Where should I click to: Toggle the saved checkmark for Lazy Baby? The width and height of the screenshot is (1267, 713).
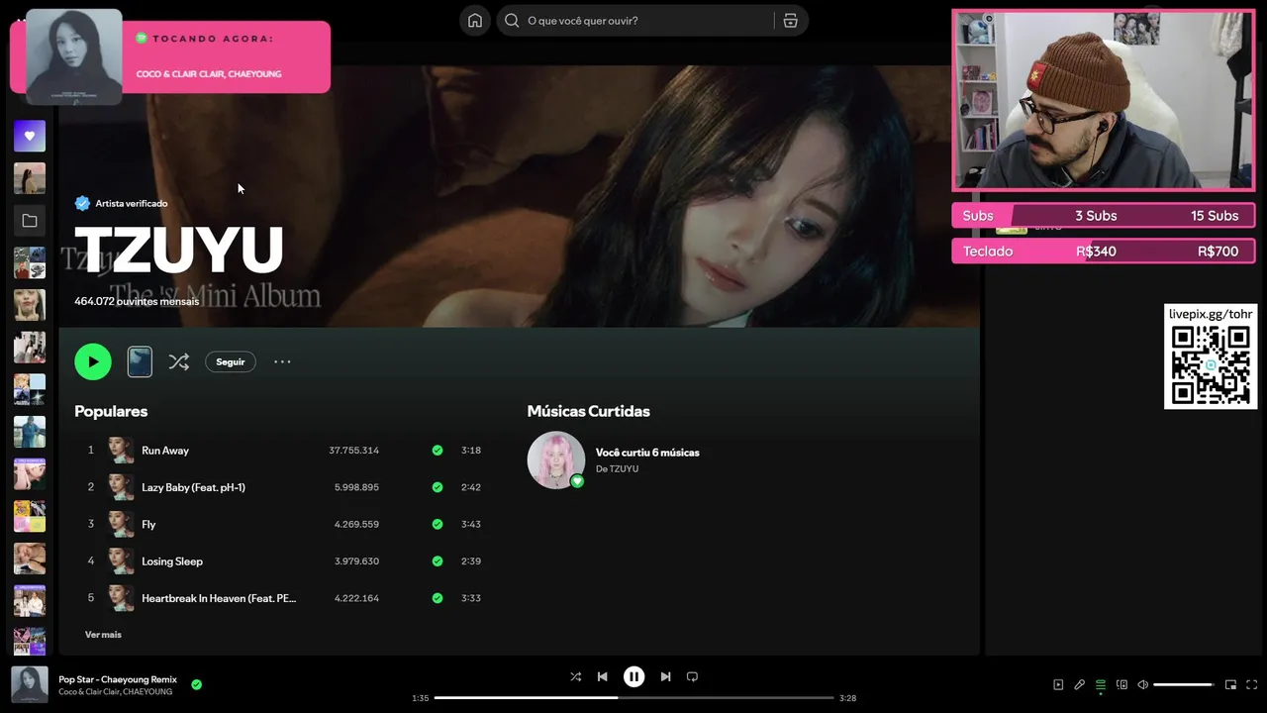[x=438, y=487]
